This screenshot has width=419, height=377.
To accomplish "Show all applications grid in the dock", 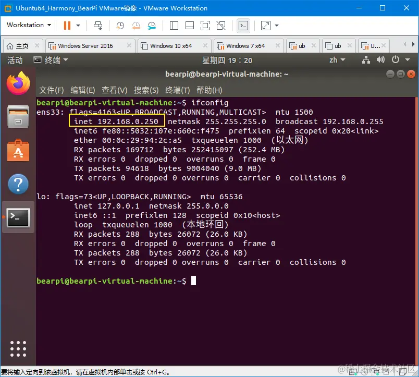I will tap(18, 349).
